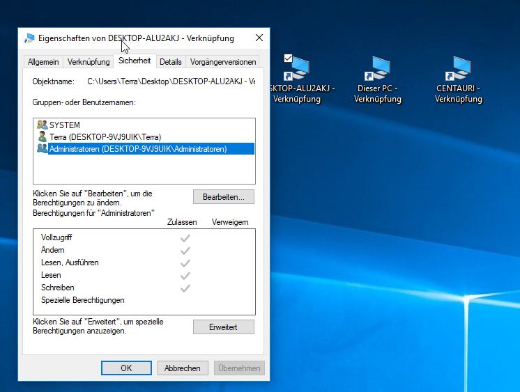Click the Abbrechen button
Viewport: 520px width, 392px height.
[x=183, y=368]
